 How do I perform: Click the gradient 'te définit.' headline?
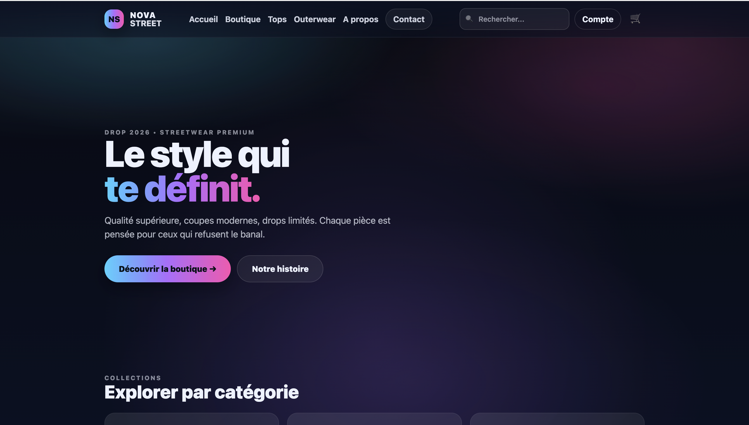point(182,189)
